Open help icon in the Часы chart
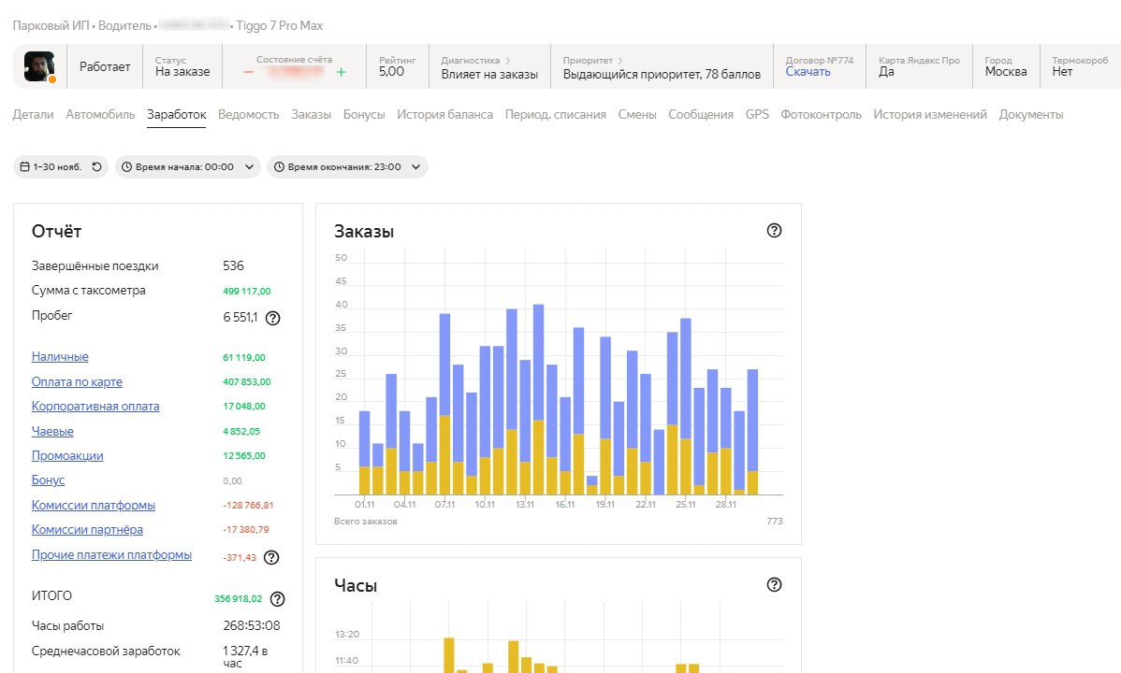Screen dimensions: 1121x673 coord(774,585)
